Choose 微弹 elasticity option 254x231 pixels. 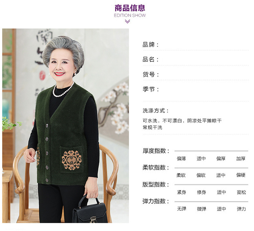(x=202, y=209)
